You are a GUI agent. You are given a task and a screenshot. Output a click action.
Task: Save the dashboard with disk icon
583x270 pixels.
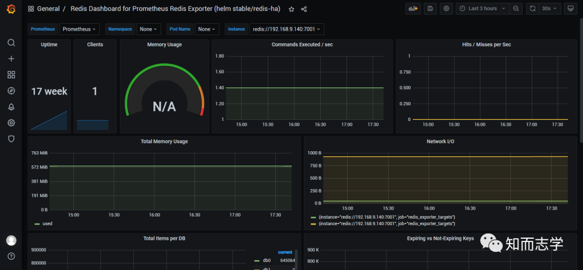tap(430, 9)
